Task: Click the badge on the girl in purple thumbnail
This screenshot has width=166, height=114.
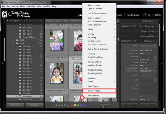Action: point(62,49)
